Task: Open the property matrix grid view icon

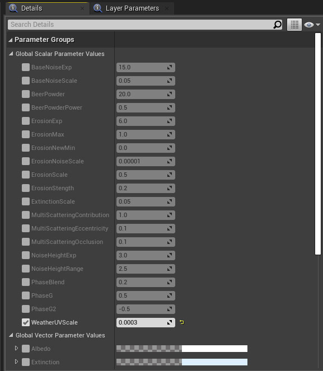Action: pyautogui.click(x=294, y=25)
